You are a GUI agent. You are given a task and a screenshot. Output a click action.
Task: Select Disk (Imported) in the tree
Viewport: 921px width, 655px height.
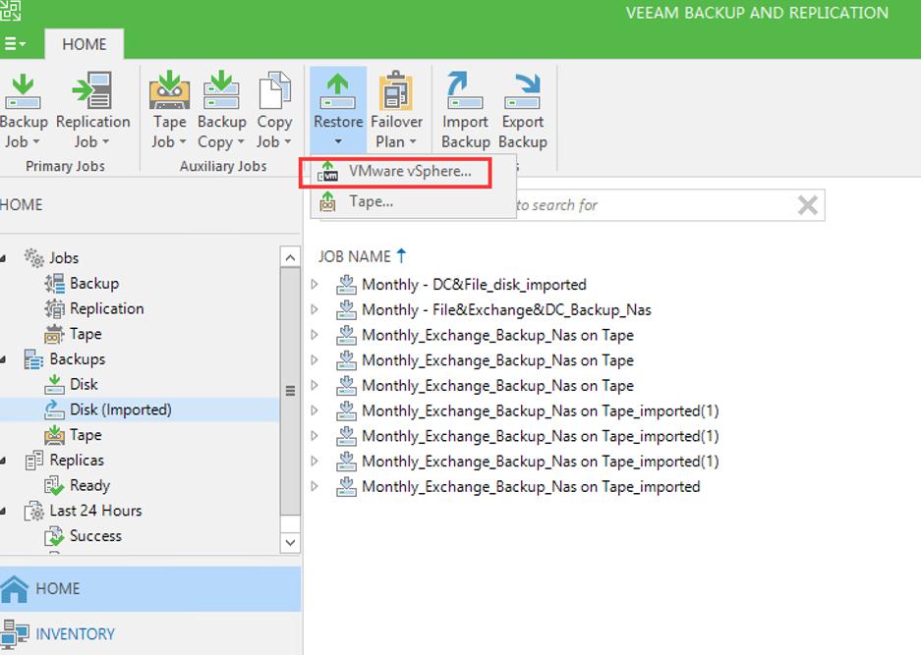[x=120, y=409]
